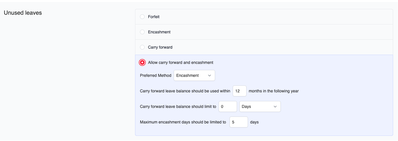Click the 'Allow carry forward and encashment' label
The width and height of the screenshot is (398, 141).
pyautogui.click(x=181, y=62)
